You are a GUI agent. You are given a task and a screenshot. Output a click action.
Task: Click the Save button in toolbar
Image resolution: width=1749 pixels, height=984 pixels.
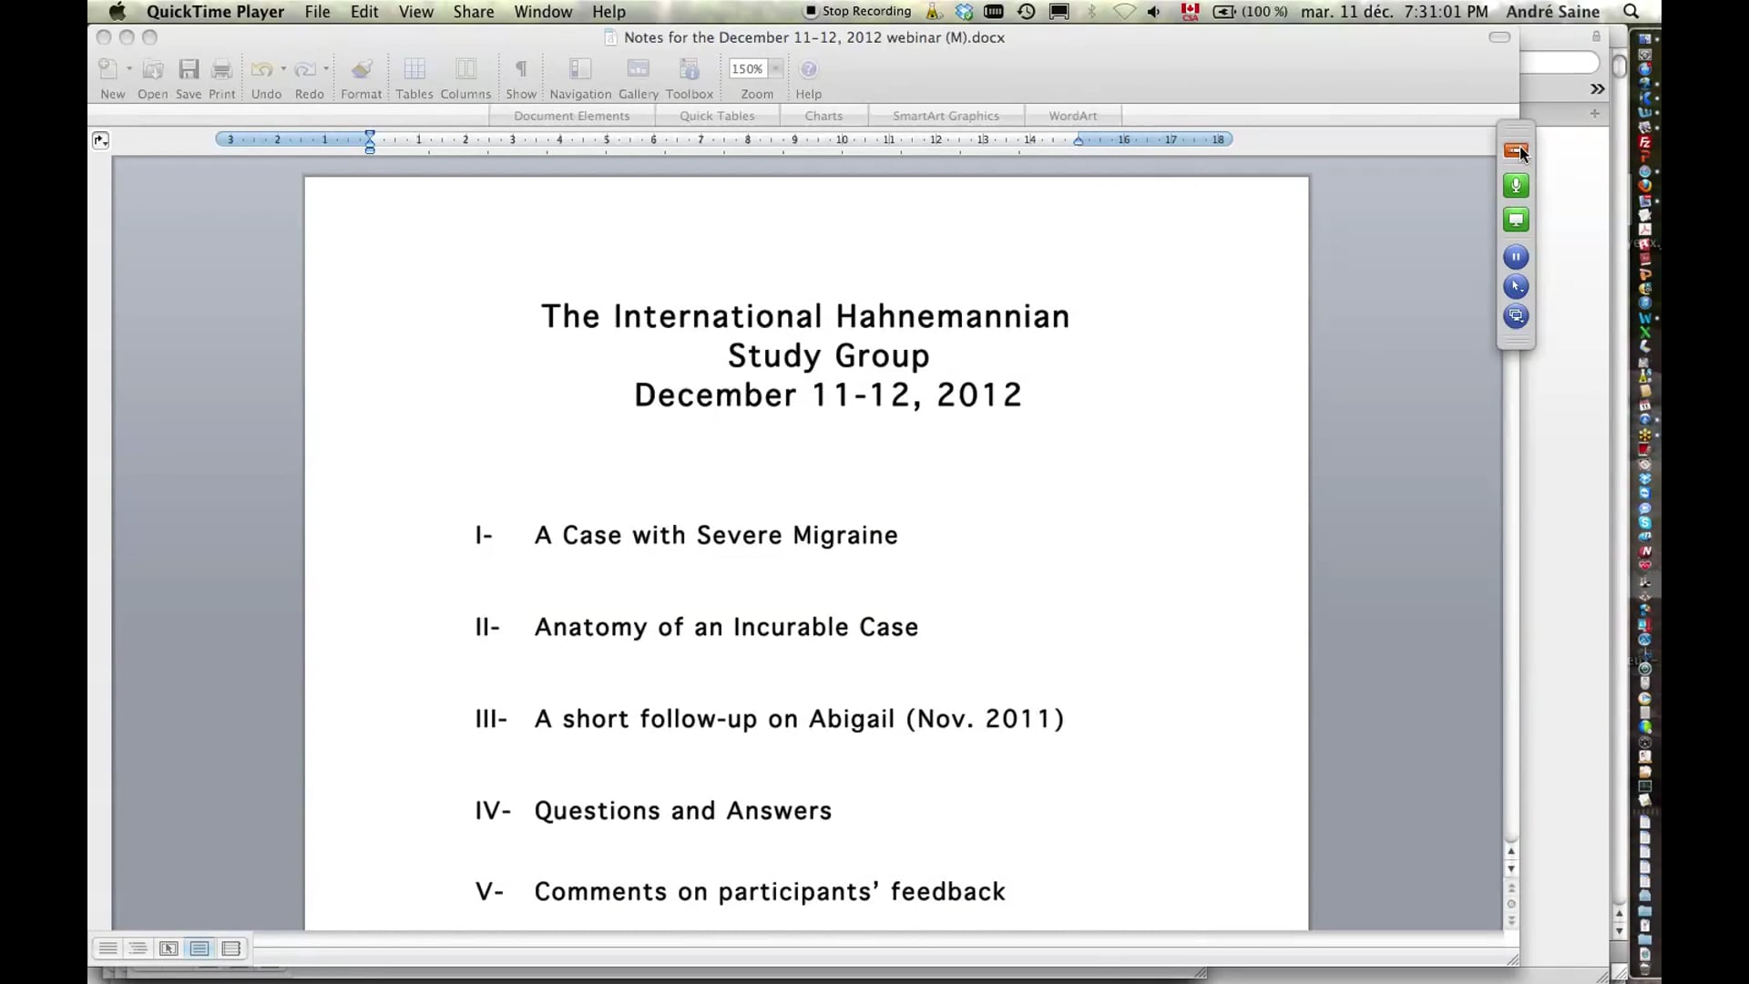[x=189, y=68]
